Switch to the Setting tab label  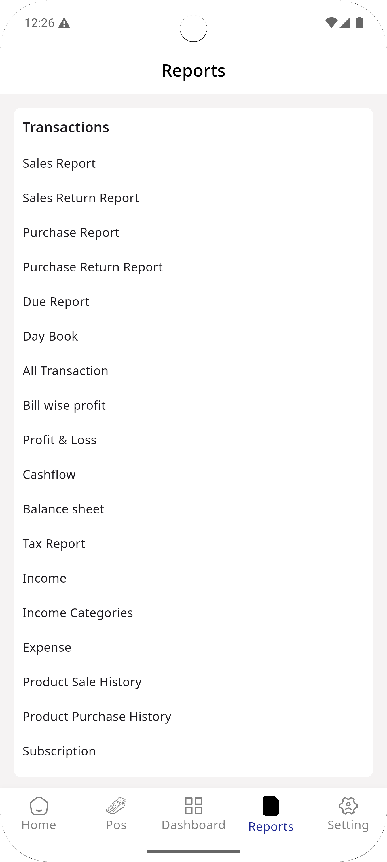pos(348,825)
